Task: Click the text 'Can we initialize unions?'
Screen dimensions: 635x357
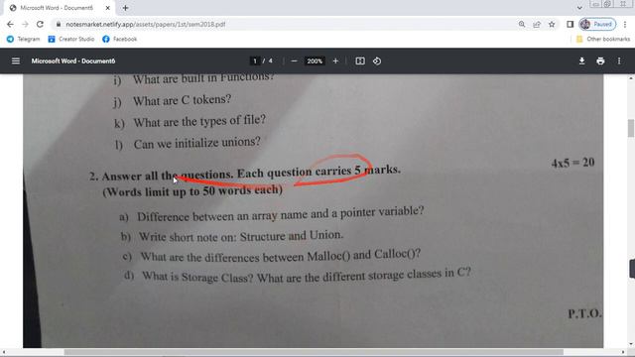Action: [x=197, y=143]
